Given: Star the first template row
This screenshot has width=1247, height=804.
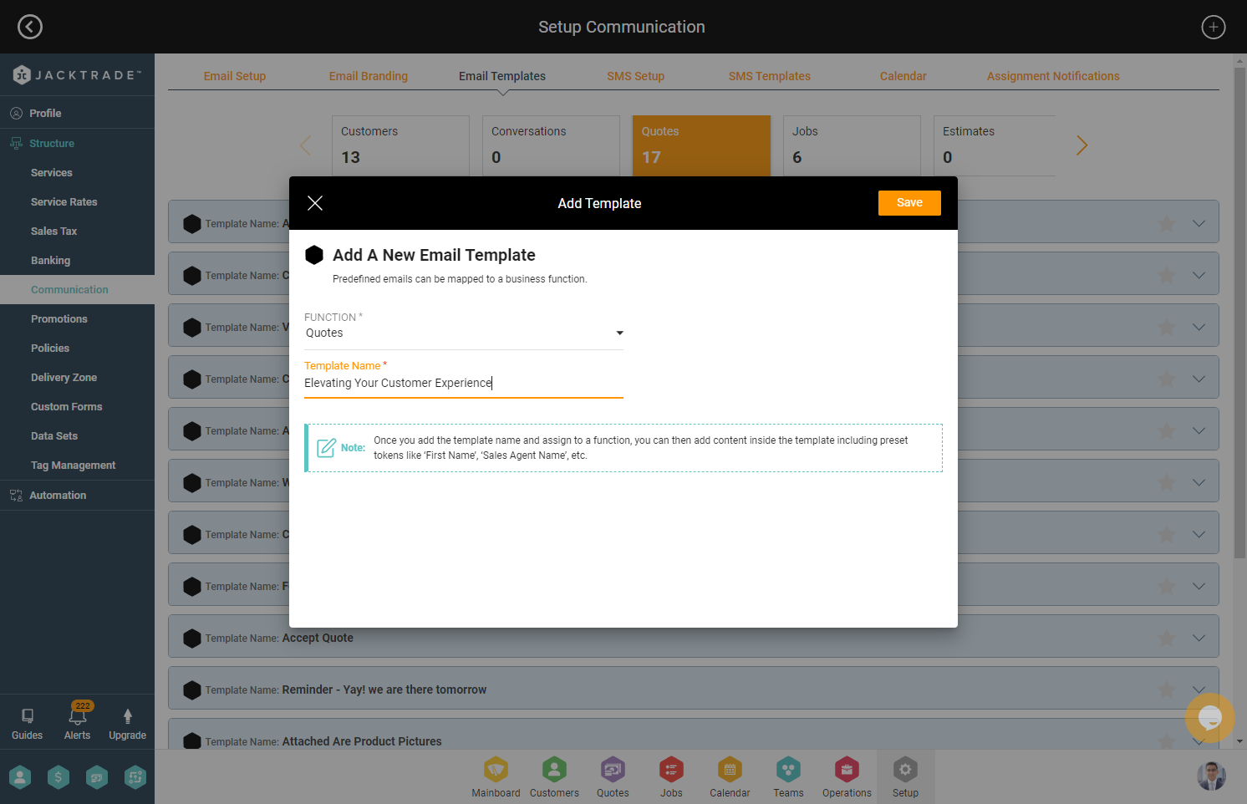Looking at the screenshot, I should [1166, 224].
